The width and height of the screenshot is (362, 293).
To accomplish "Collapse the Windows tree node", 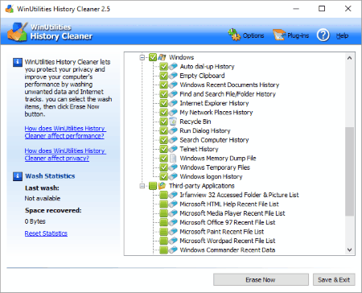I will (142, 57).
